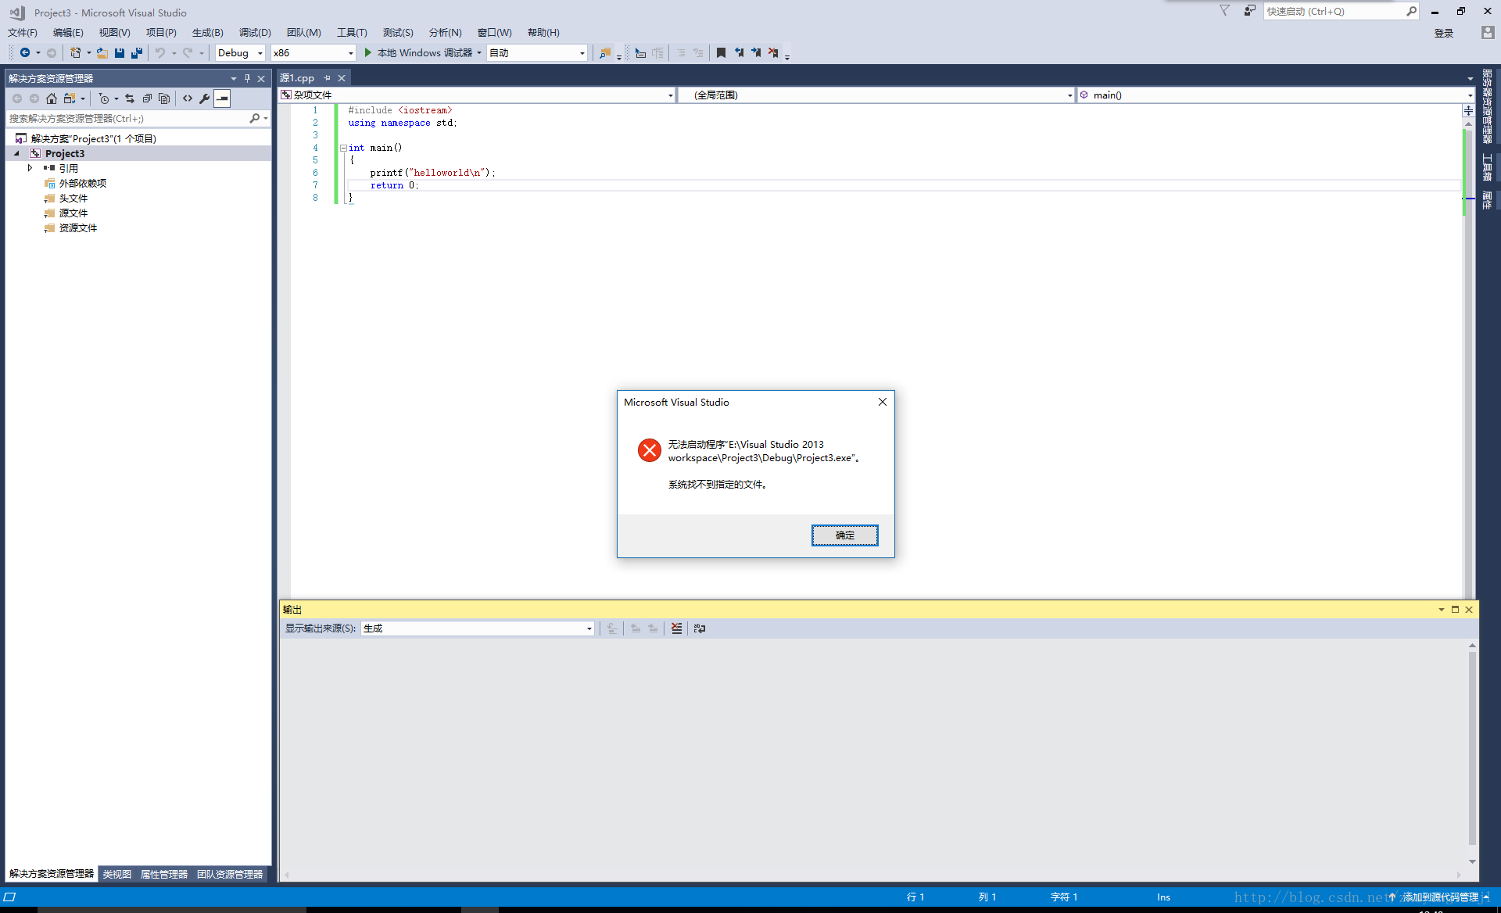Viewport: 1501px width, 913px height.
Task: Click the quick launch search magnifier icon
Action: (x=1411, y=11)
